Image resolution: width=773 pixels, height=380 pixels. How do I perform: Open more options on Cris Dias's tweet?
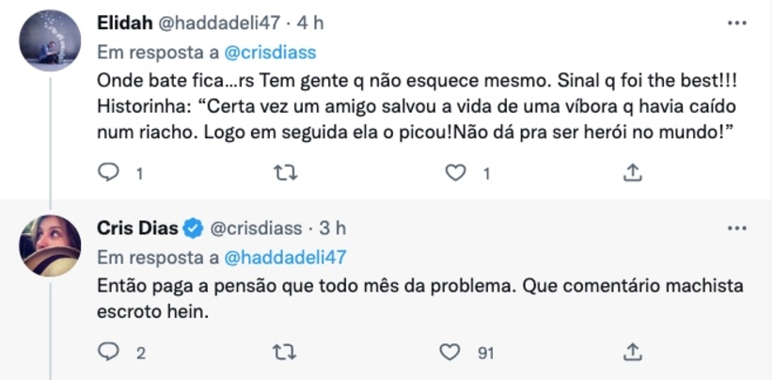pyautogui.click(x=737, y=229)
